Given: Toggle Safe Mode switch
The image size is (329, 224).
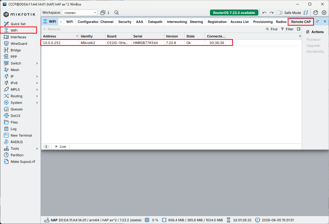Looking at the screenshot, I should 279,13.
